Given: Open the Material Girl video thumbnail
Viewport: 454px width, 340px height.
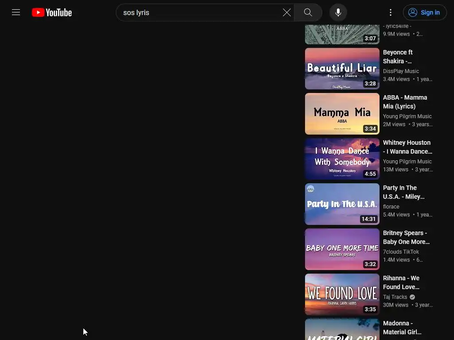Looking at the screenshot, I should pyautogui.click(x=342, y=329).
